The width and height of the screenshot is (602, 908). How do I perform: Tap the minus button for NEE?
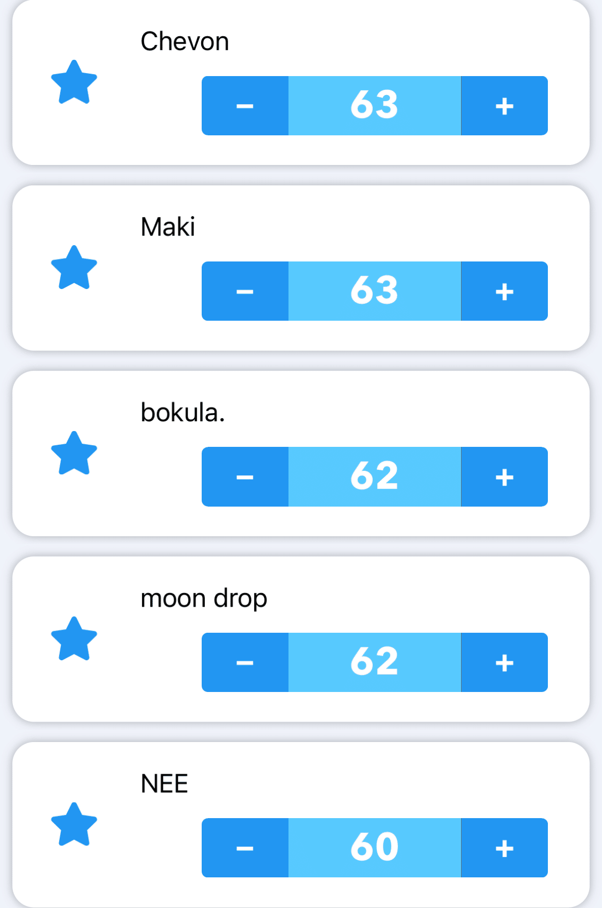[245, 848]
